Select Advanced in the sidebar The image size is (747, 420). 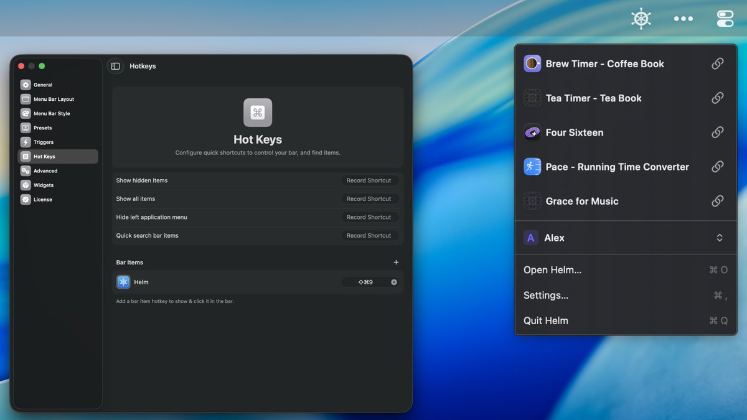point(44,170)
